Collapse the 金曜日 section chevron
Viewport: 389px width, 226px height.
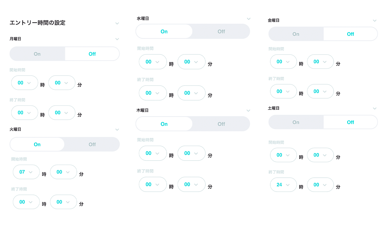click(x=375, y=20)
